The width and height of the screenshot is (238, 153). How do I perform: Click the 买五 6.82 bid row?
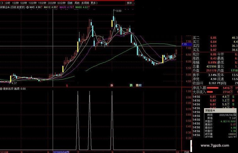coord(215,50)
